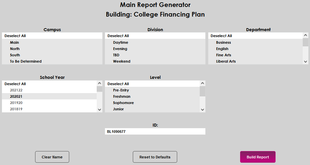Viewport: 310px width, 165px height.
Task: Select the 202021 school year
Action: click(16, 96)
